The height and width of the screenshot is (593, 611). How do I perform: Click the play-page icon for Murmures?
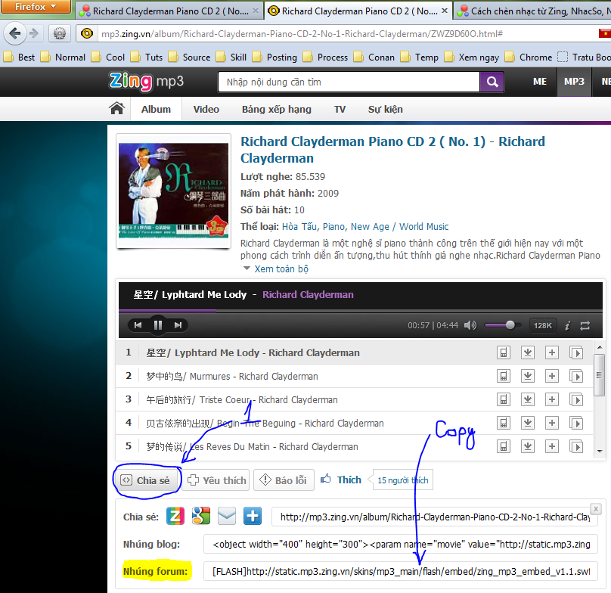[x=576, y=376]
